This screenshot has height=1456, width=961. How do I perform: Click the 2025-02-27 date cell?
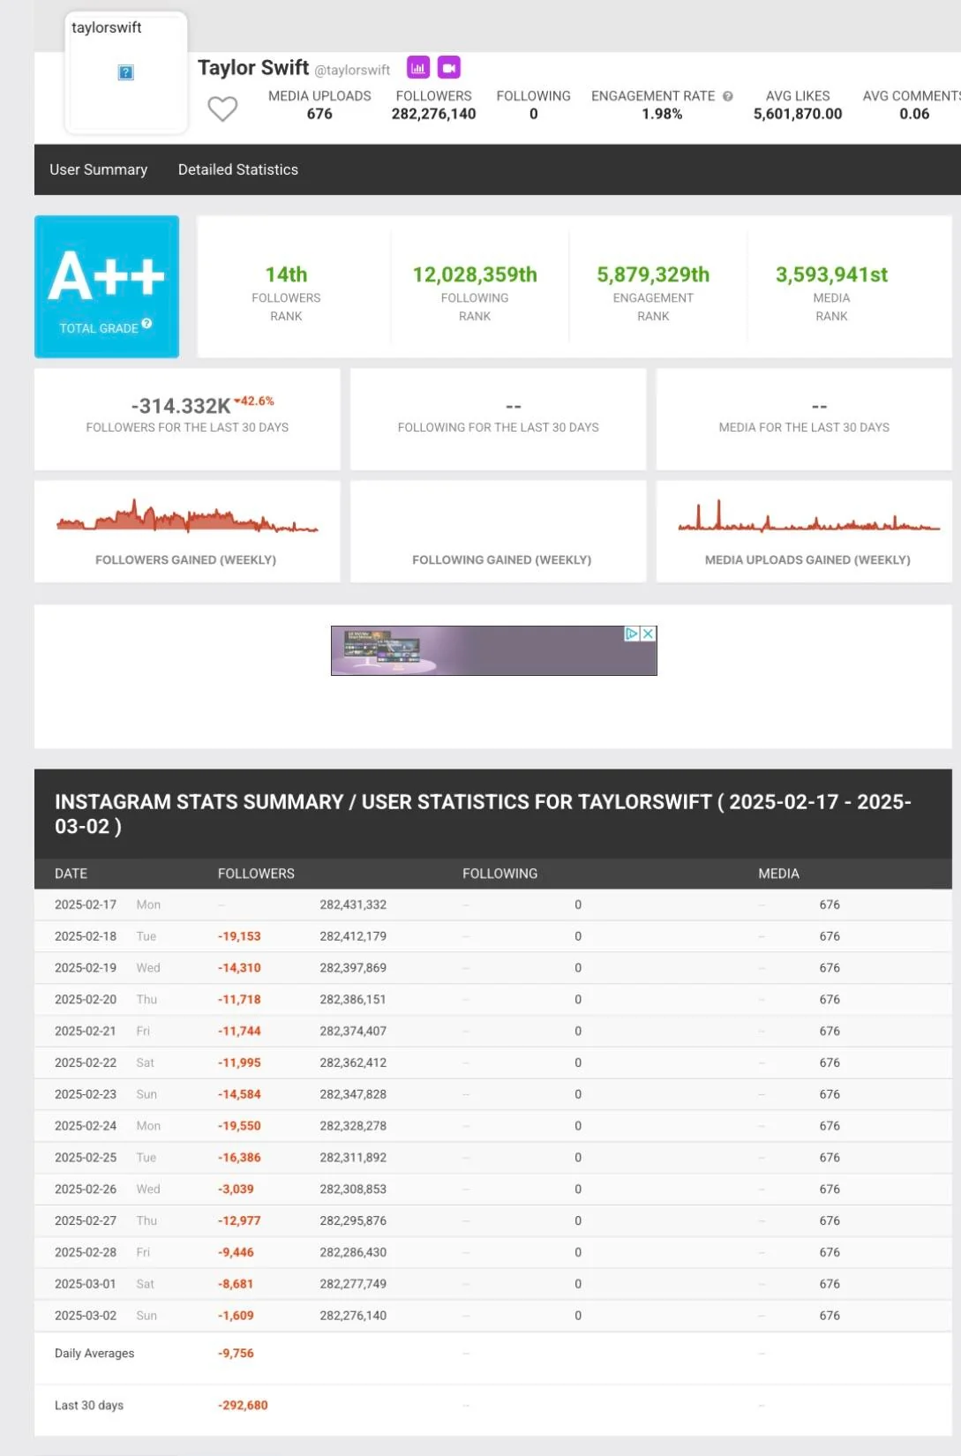tap(86, 1220)
